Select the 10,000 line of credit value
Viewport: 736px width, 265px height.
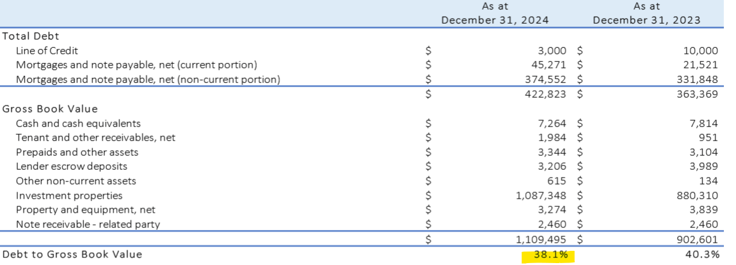click(x=701, y=50)
